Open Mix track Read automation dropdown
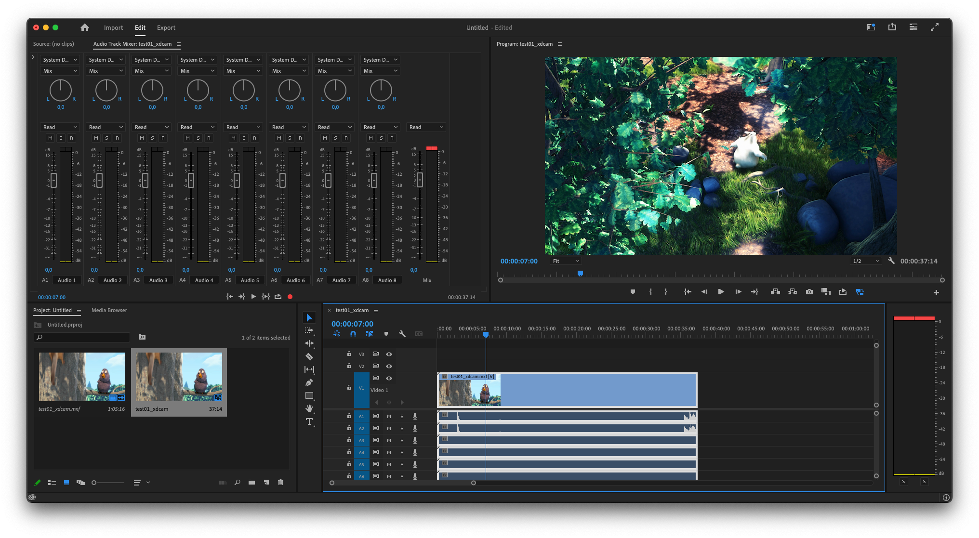This screenshot has height=538, width=979. (426, 127)
